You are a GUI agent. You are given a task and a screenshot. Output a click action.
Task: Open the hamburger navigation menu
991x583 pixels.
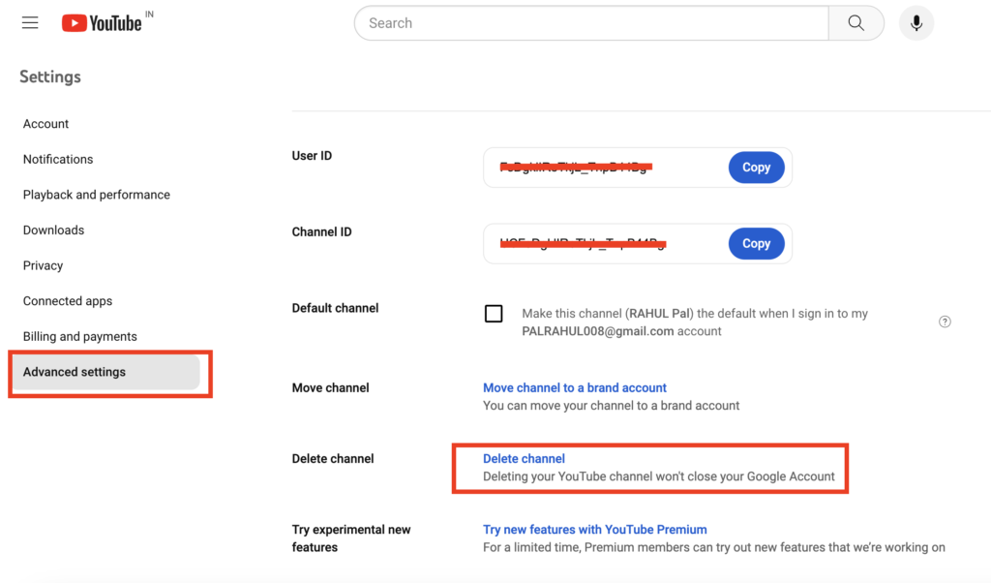29,21
